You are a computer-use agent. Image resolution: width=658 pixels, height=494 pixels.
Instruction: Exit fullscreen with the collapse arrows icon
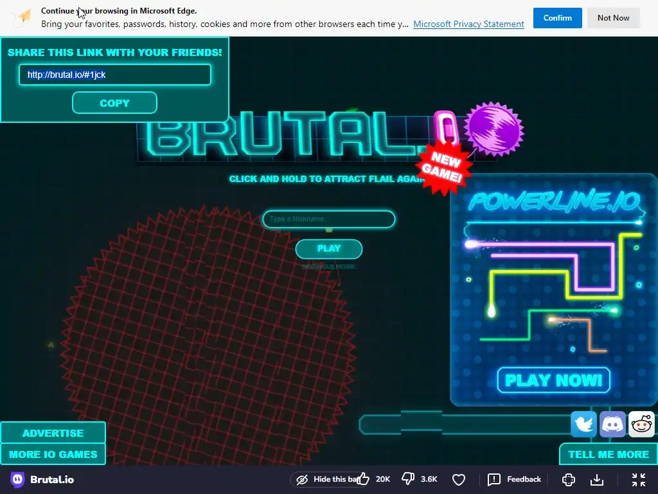(x=639, y=479)
